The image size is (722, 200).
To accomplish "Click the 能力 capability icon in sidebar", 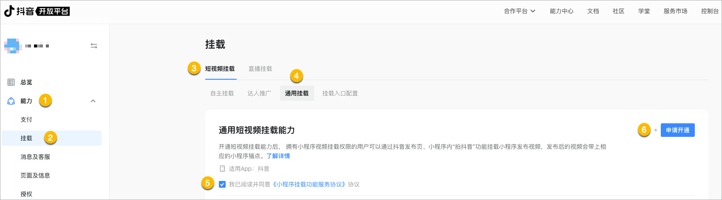I will pos(11,101).
